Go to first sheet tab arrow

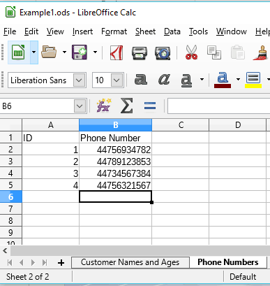click(10, 263)
